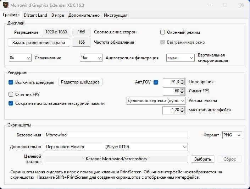This screenshot has height=189, width=250.
Task: Open the Сглаживание 8x dropdown
Action: point(20,58)
